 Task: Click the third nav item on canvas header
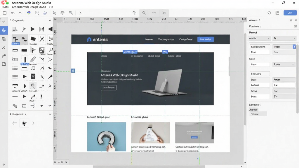click(186, 39)
